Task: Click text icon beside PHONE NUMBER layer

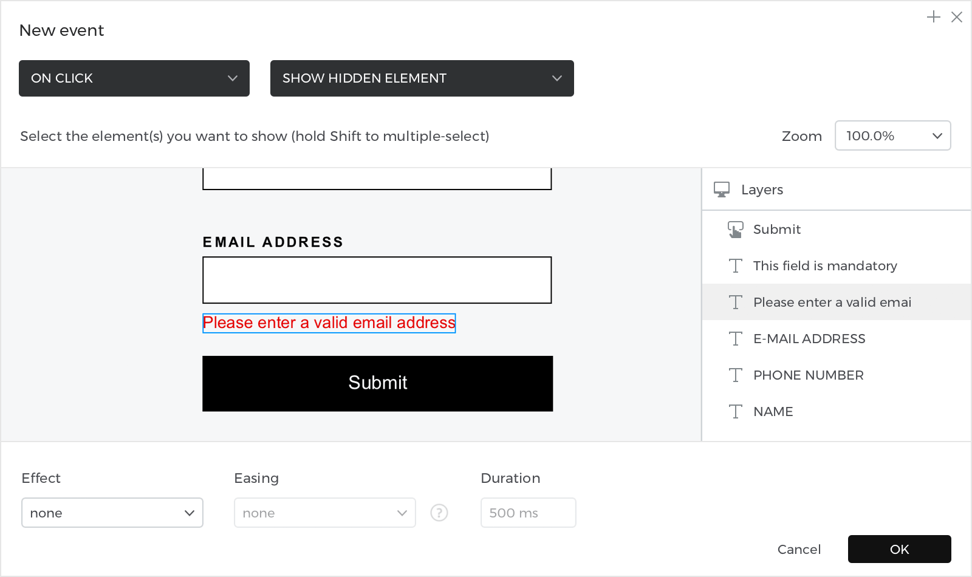Action: 736,375
